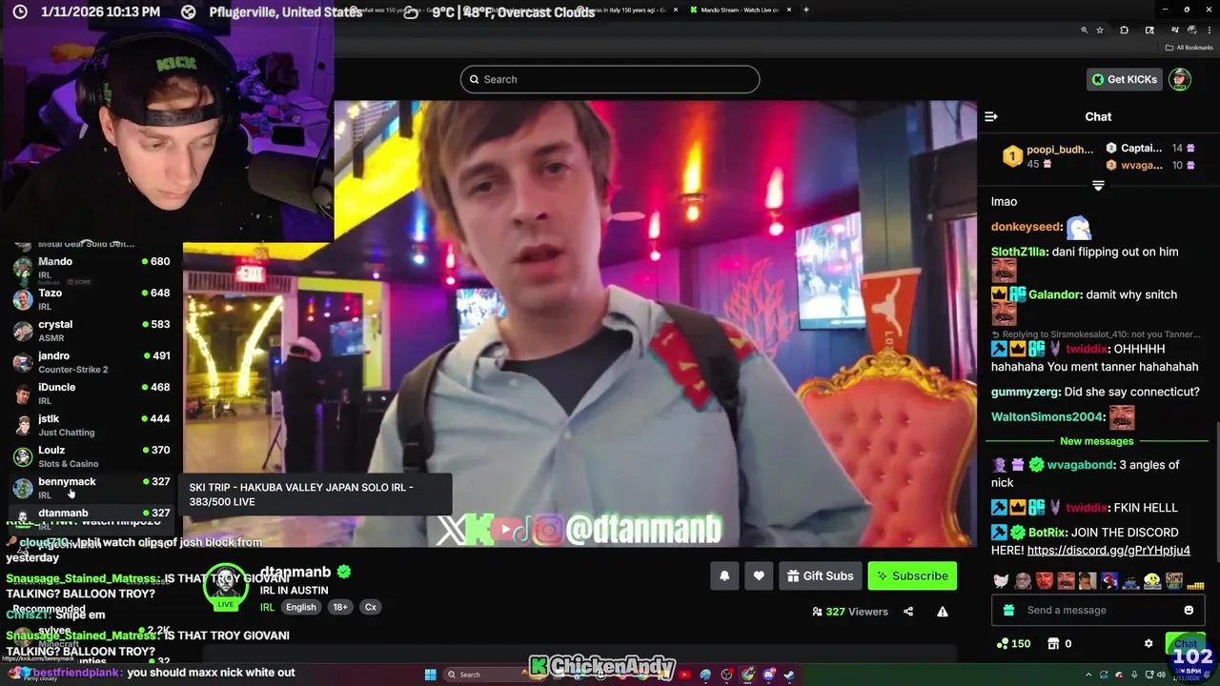Image resolution: width=1220 pixels, height=686 pixels.
Task: Click the notification bell icon under the stream
Action: (x=724, y=575)
